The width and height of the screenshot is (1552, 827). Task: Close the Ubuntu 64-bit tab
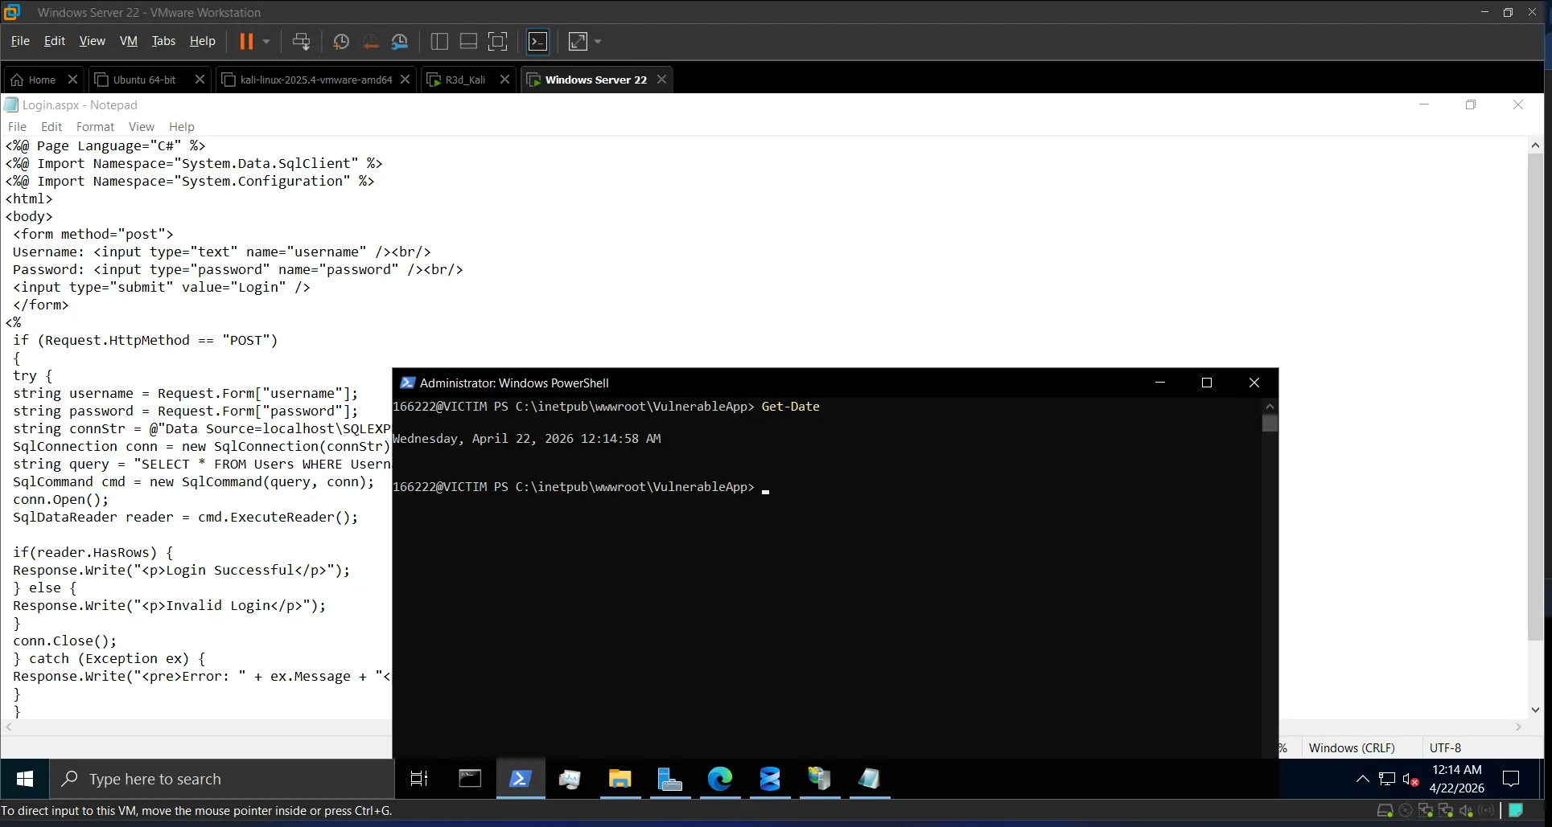point(200,79)
